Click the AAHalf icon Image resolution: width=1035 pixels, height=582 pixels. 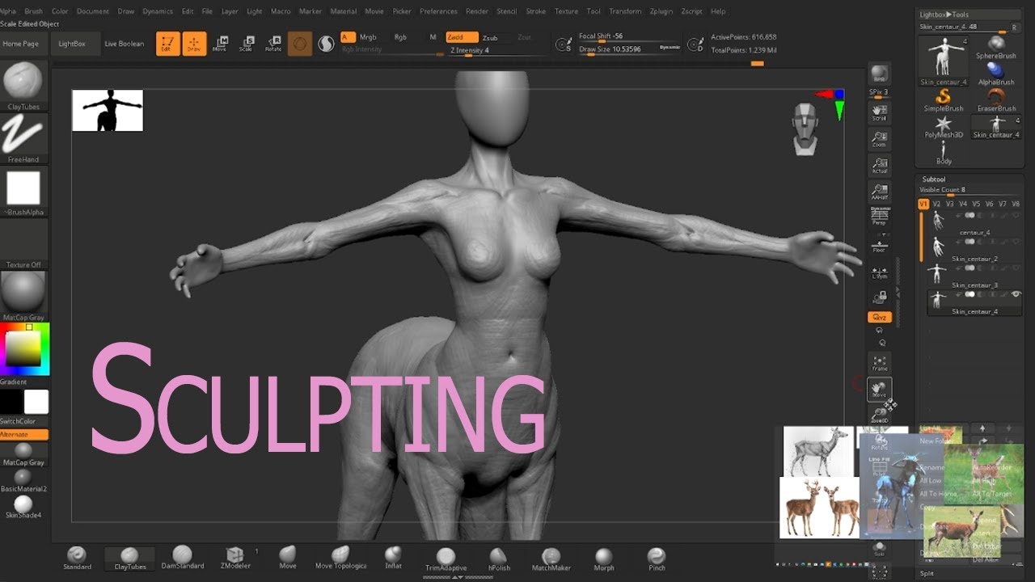point(880,192)
